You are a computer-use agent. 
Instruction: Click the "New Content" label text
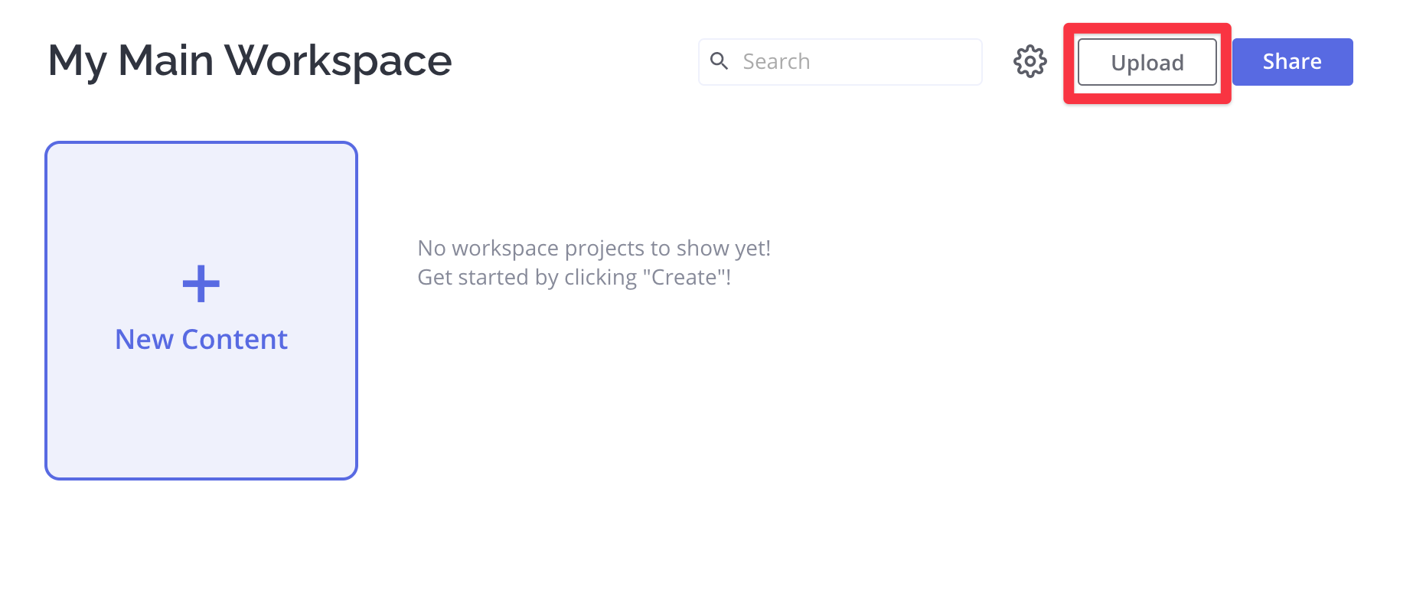[x=201, y=339]
